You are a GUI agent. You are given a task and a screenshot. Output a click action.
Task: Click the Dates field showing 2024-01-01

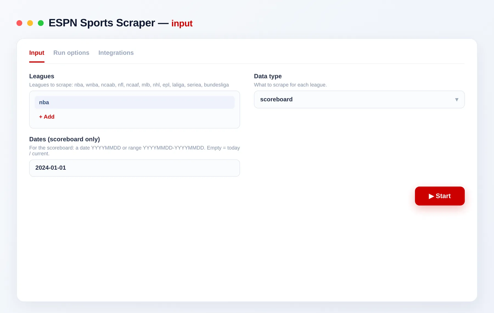click(134, 168)
